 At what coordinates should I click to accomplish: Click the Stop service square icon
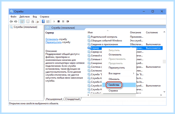59,21
